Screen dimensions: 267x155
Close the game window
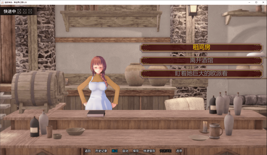tap(263, 2)
